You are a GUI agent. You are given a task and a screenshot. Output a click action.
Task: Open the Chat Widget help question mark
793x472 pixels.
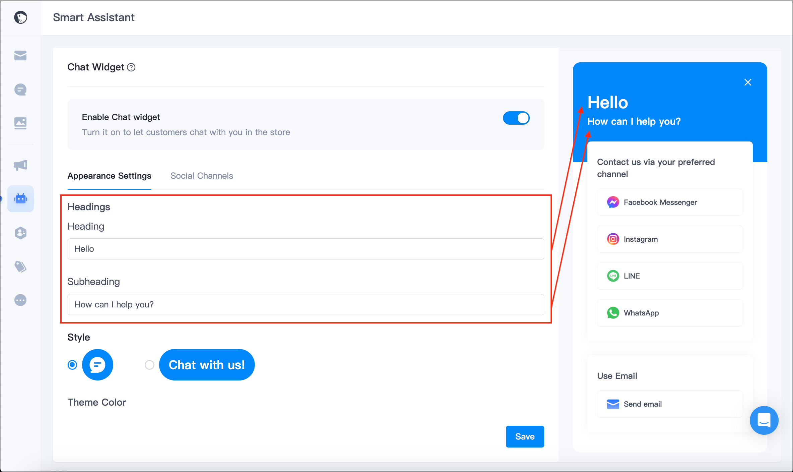pyautogui.click(x=131, y=67)
